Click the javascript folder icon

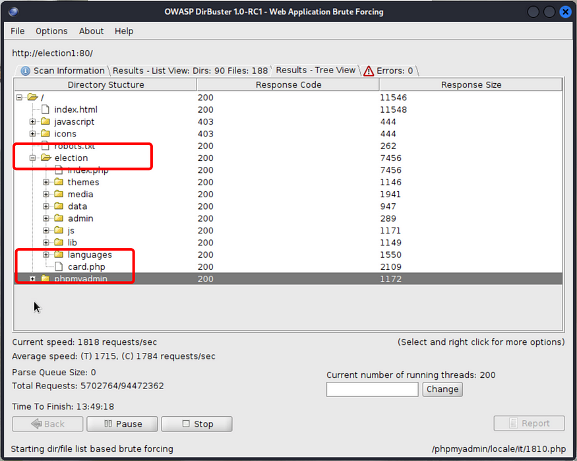point(46,121)
